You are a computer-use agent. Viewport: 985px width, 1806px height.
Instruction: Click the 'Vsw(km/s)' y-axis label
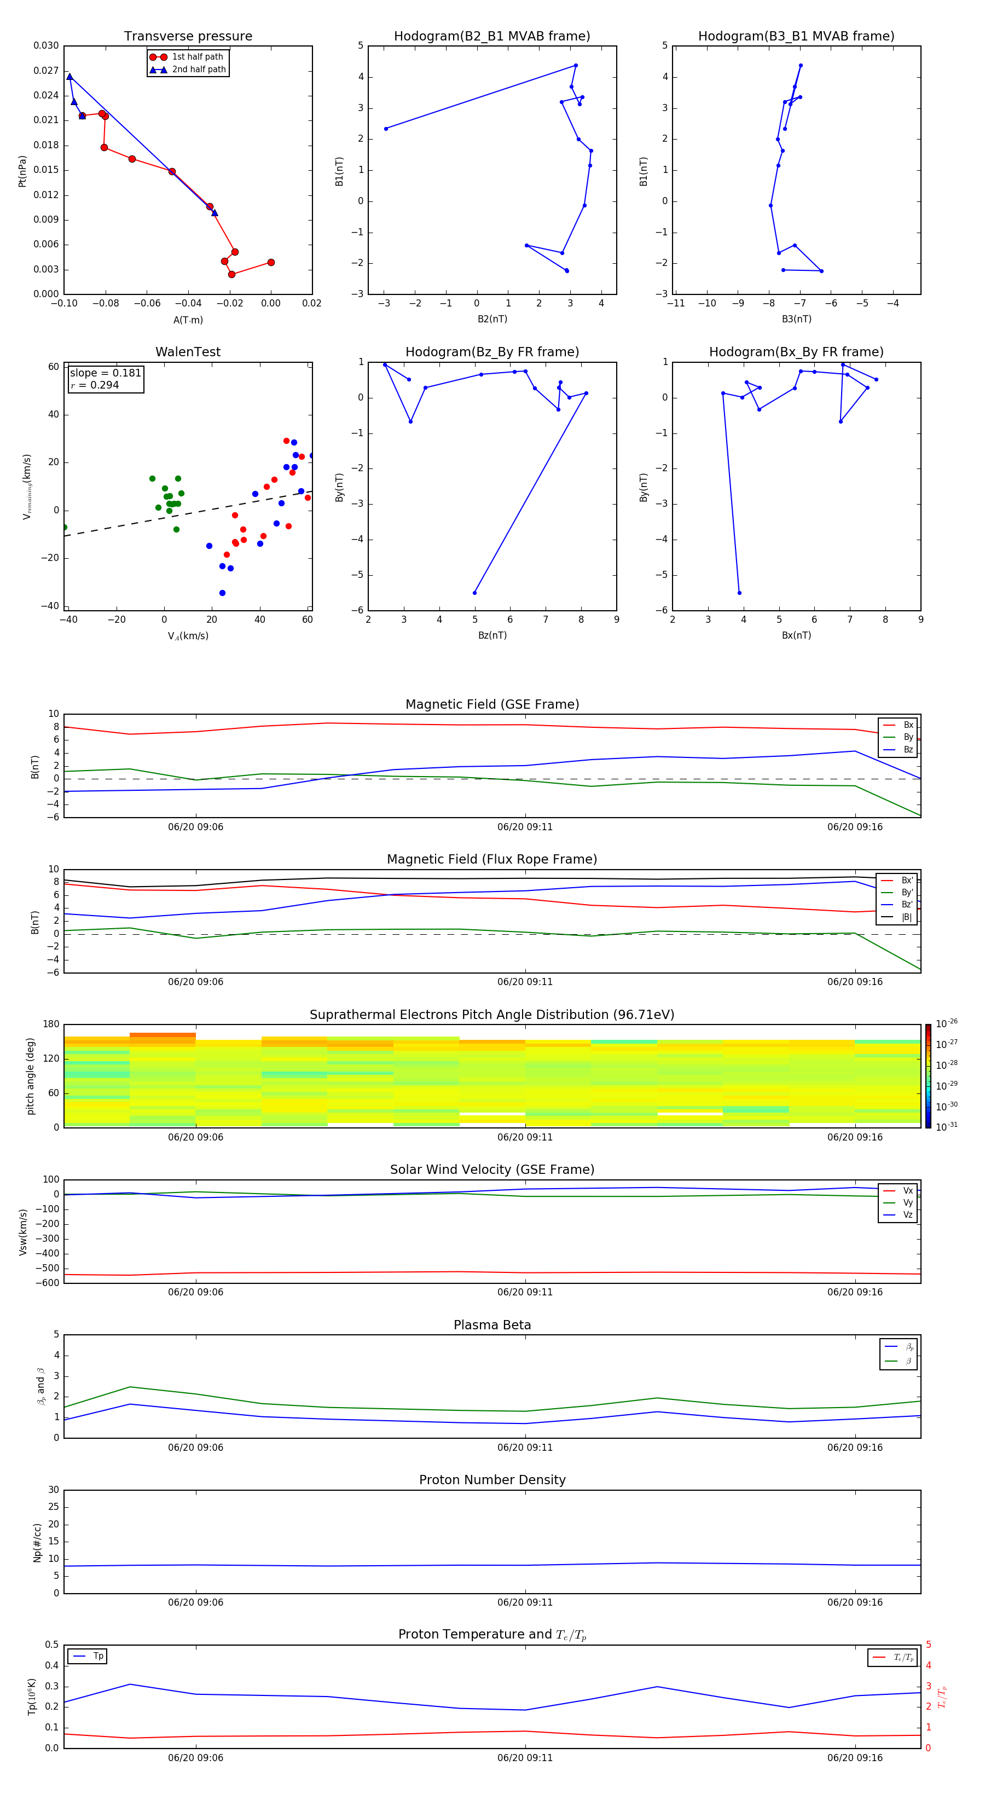[22, 1232]
